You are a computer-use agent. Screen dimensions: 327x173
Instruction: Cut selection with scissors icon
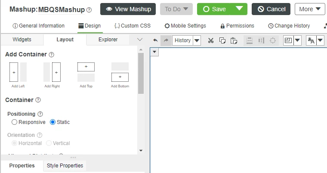(211, 40)
